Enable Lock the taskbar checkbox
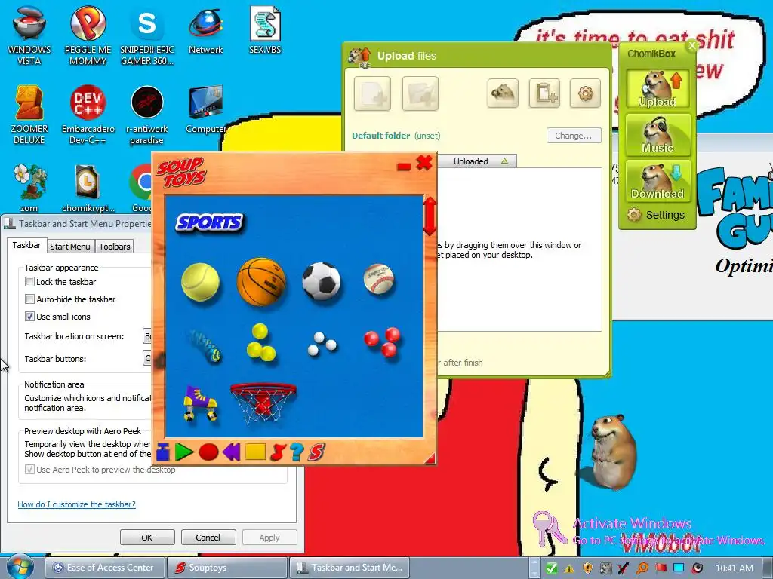The width and height of the screenshot is (773, 579). coord(29,282)
